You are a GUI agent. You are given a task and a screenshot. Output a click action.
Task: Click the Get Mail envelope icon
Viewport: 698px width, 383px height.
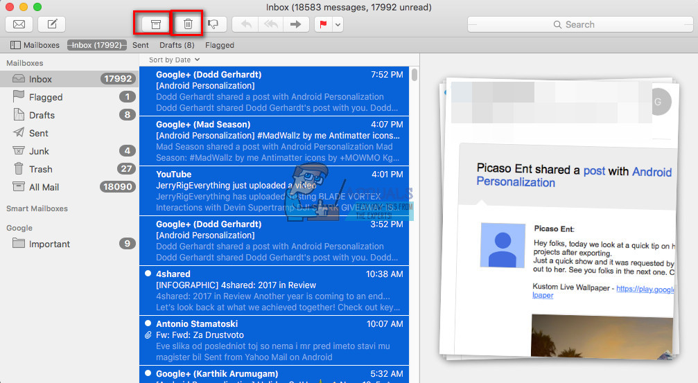coord(19,24)
